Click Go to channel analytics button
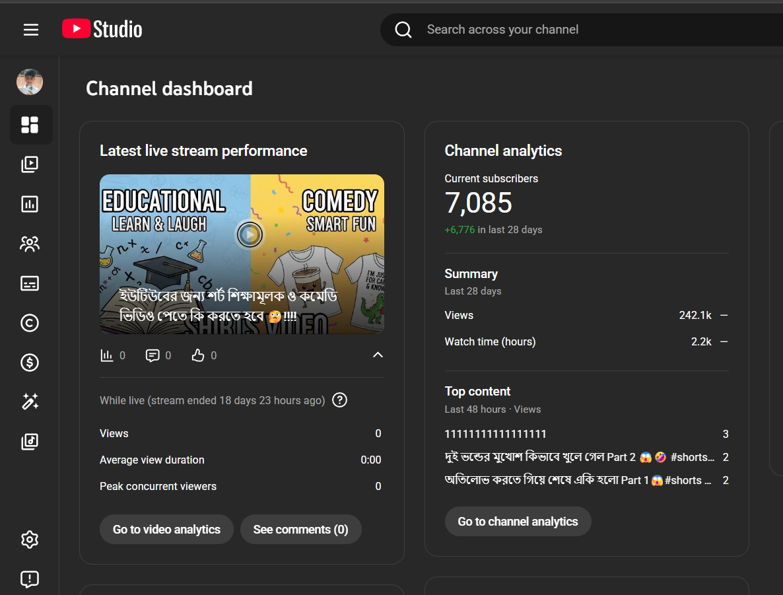Screen dimensions: 783x595 518,522
